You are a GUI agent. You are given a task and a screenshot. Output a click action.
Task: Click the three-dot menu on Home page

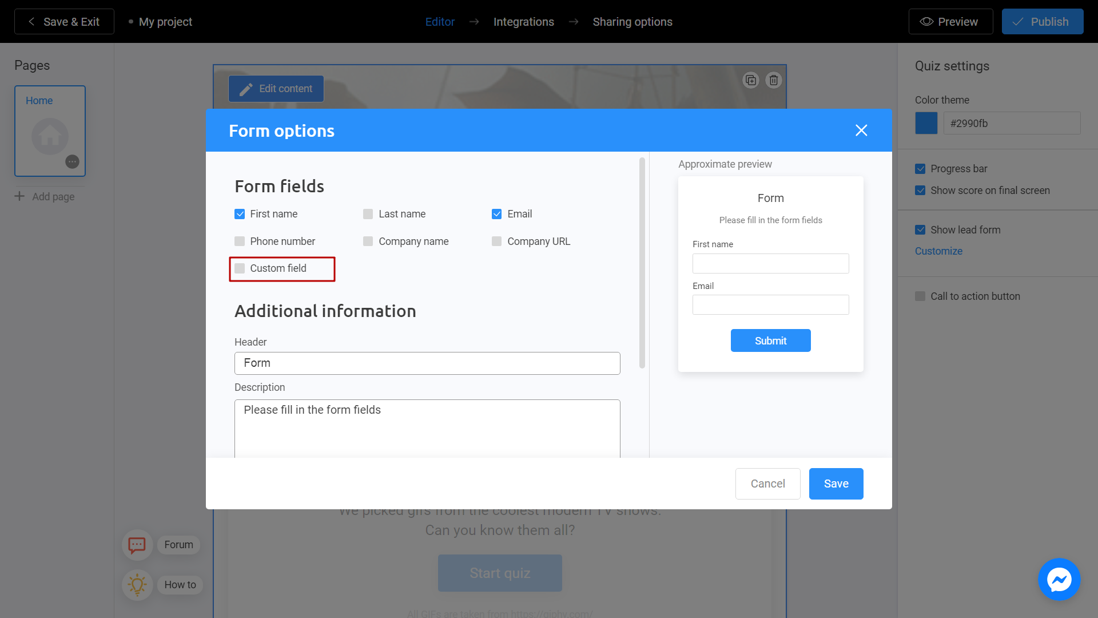(x=73, y=163)
